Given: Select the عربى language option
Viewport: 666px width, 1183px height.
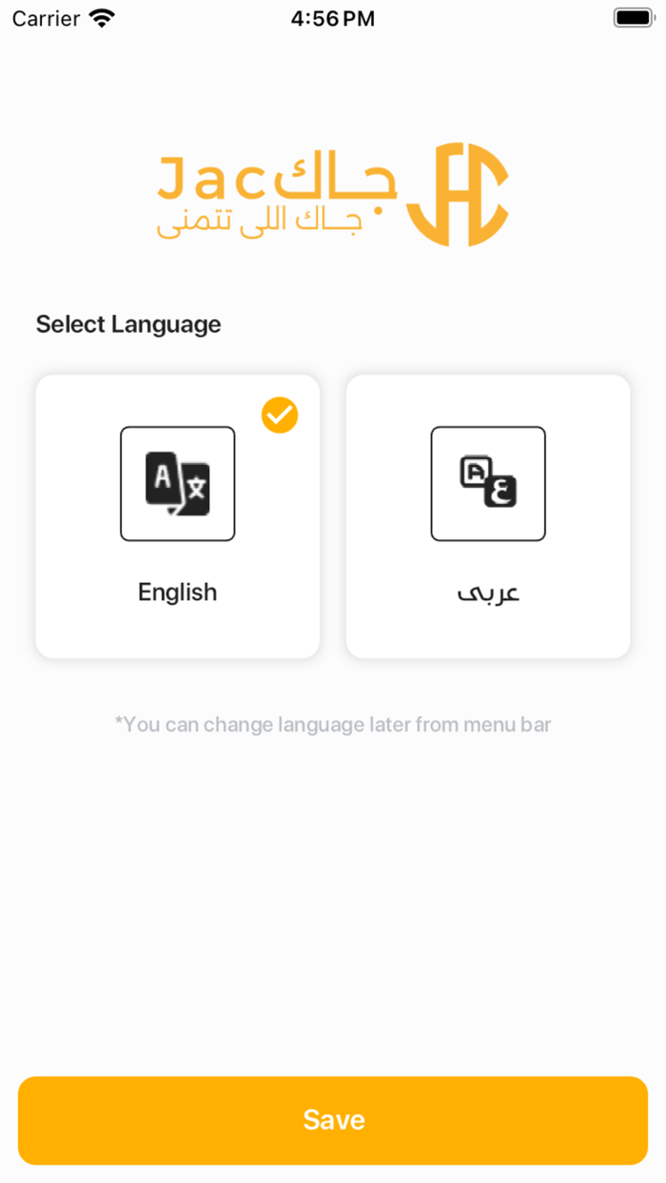Looking at the screenshot, I should 487,516.
